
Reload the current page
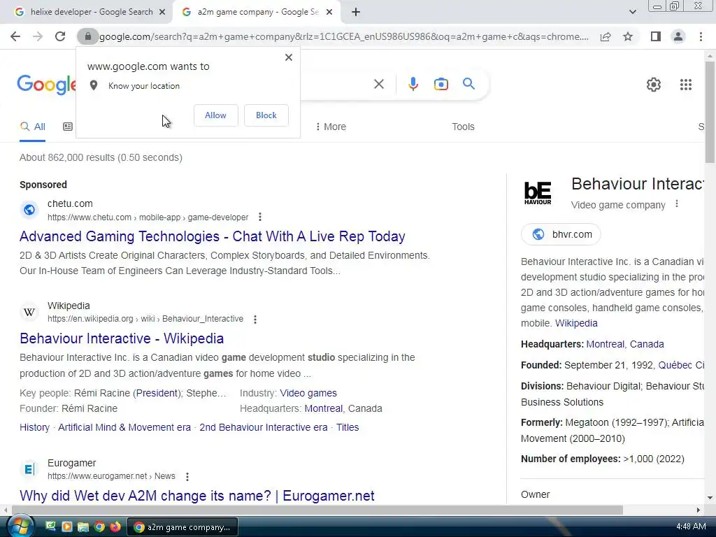click(60, 36)
